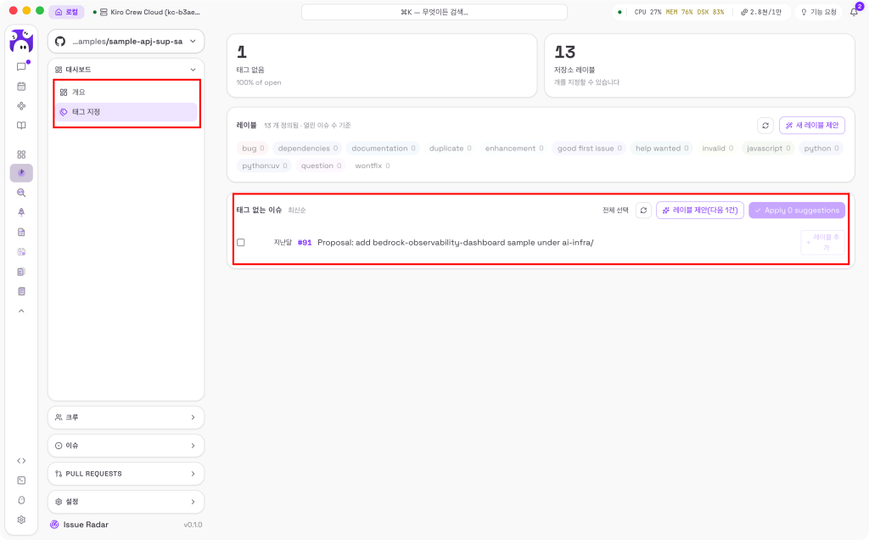The image size is (869, 540).
Task: Click the Apply 0 suggestions button
Action: tap(796, 210)
